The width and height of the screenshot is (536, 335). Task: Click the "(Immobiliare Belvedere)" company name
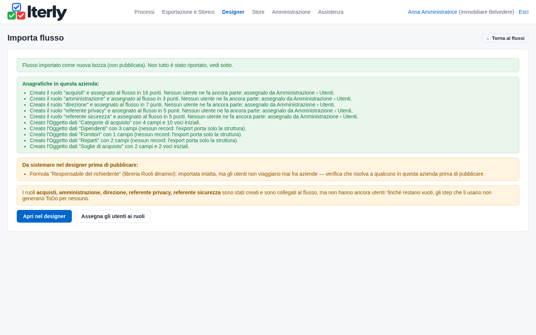[x=486, y=12]
